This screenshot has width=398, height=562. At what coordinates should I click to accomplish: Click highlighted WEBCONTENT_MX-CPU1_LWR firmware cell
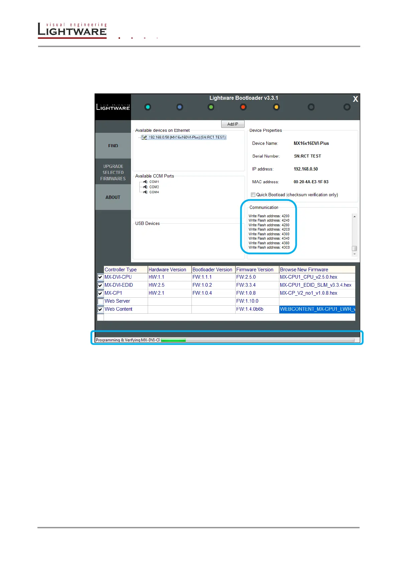point(317,309)
